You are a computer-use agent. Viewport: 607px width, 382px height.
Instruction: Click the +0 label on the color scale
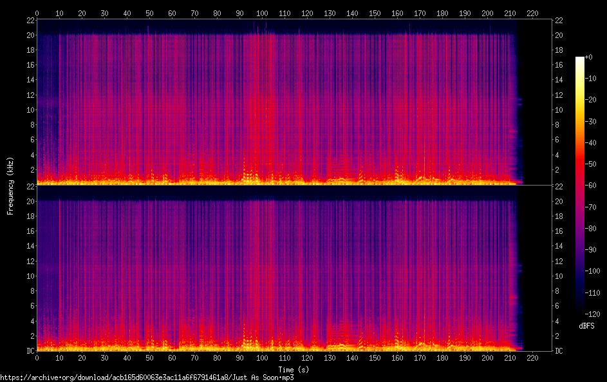590,57
